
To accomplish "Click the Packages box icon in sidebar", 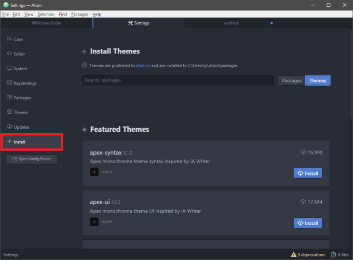I will click(x=9, y=97).
